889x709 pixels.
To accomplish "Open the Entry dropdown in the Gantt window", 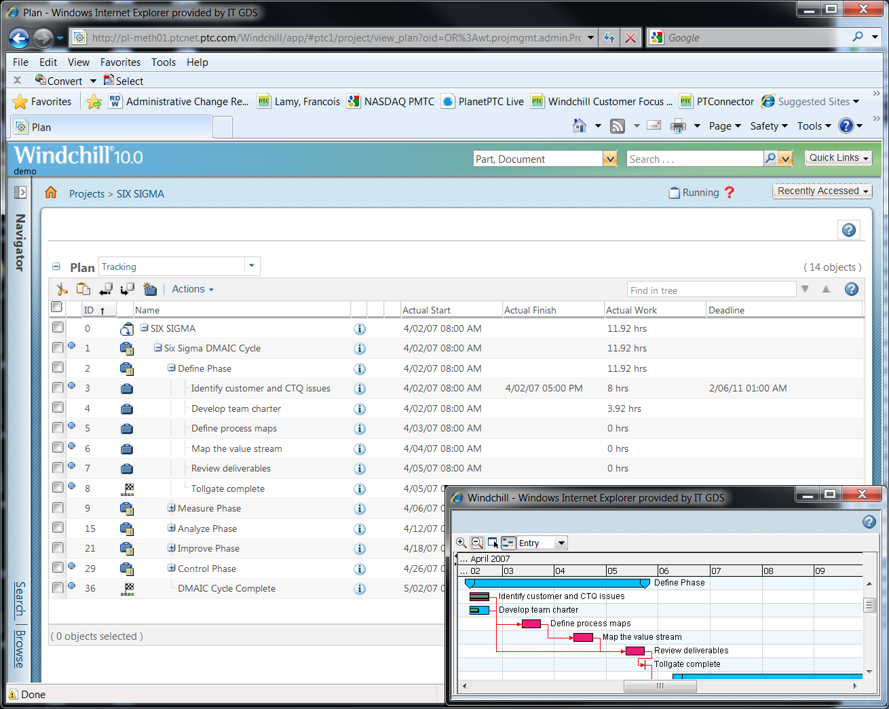I will click(x=561, y=543).
